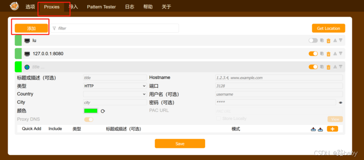This screenshot has height=160, width=364.
Task: Delete the untitled new proxy entry
Action: [x=328, y=67]
